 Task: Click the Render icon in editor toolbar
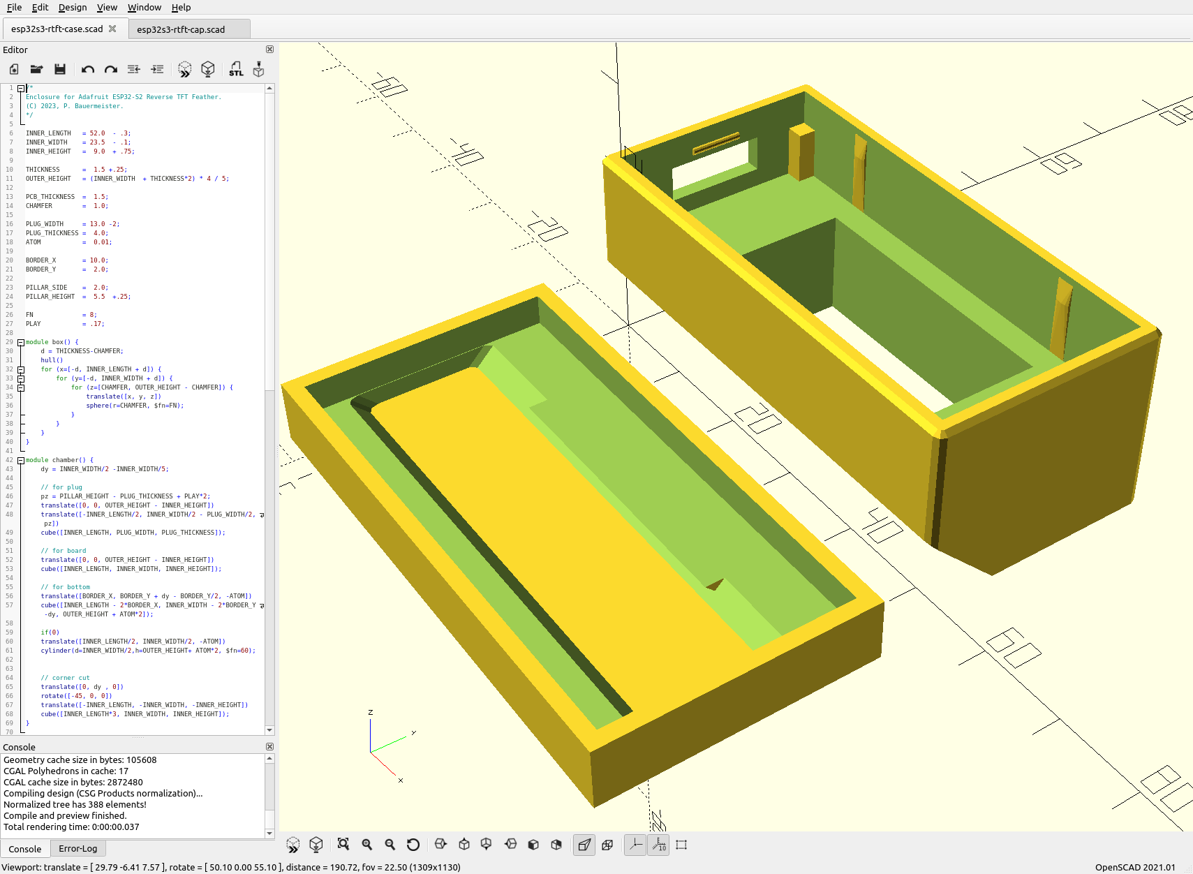[207, 69]
